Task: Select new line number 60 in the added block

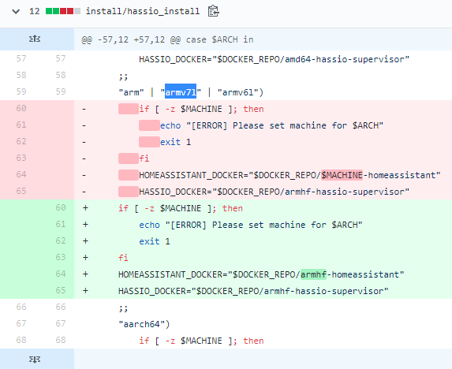Action: tap(61, 208)
